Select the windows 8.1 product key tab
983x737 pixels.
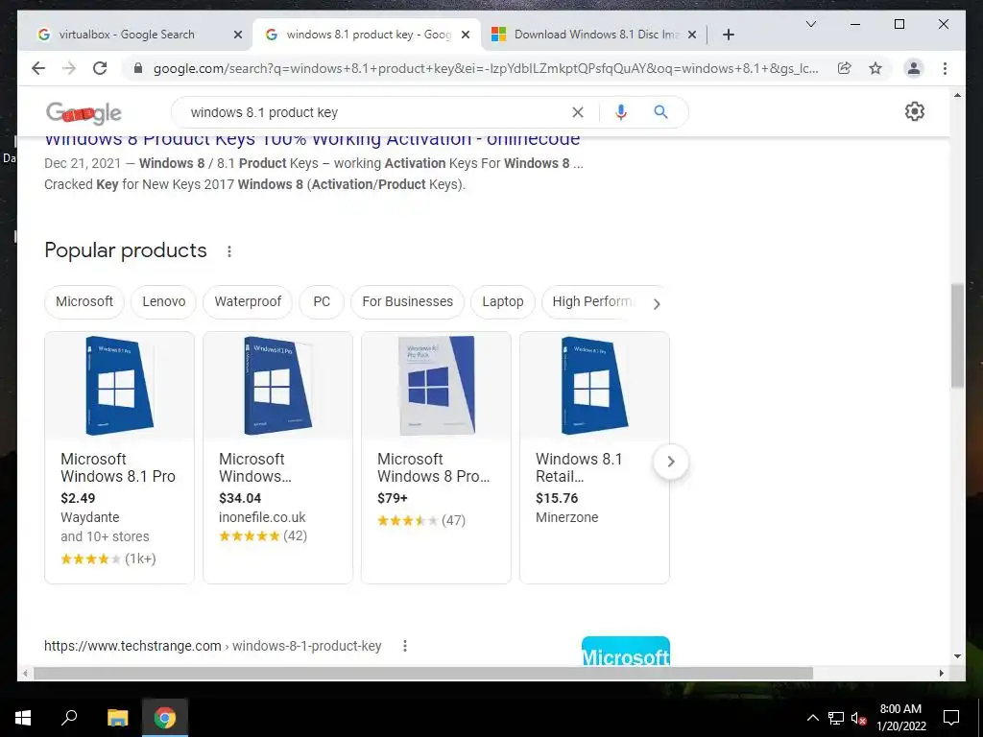pyautogui.click(x=368, y=35)
